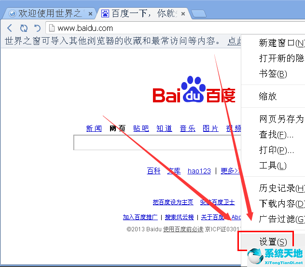This screenshot has height=267, width=305.
Task: Open the 书签(B) submenu
Action: (x=273, y=74)
